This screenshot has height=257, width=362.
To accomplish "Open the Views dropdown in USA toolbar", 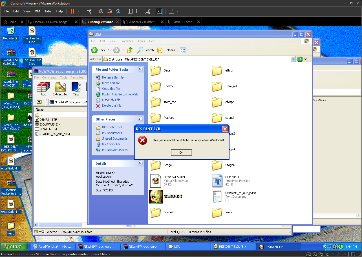I will click(188, 50).
